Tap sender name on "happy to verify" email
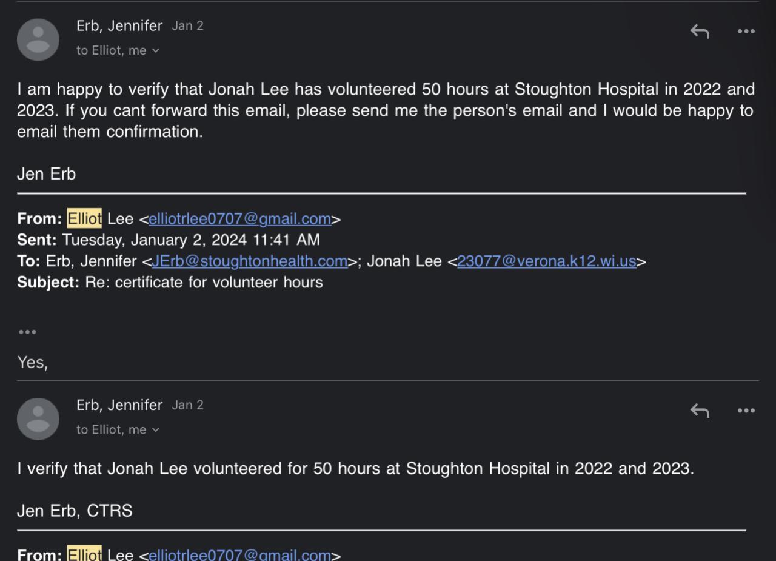 point(119,26)
